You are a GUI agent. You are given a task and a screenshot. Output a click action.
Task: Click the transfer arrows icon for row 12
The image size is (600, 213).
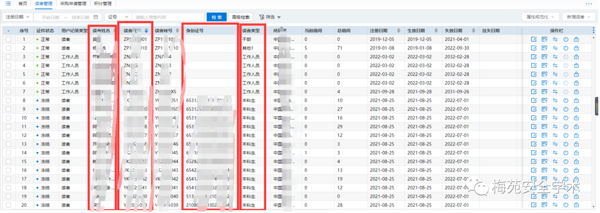pyautogui.click(x=555, y=135)
